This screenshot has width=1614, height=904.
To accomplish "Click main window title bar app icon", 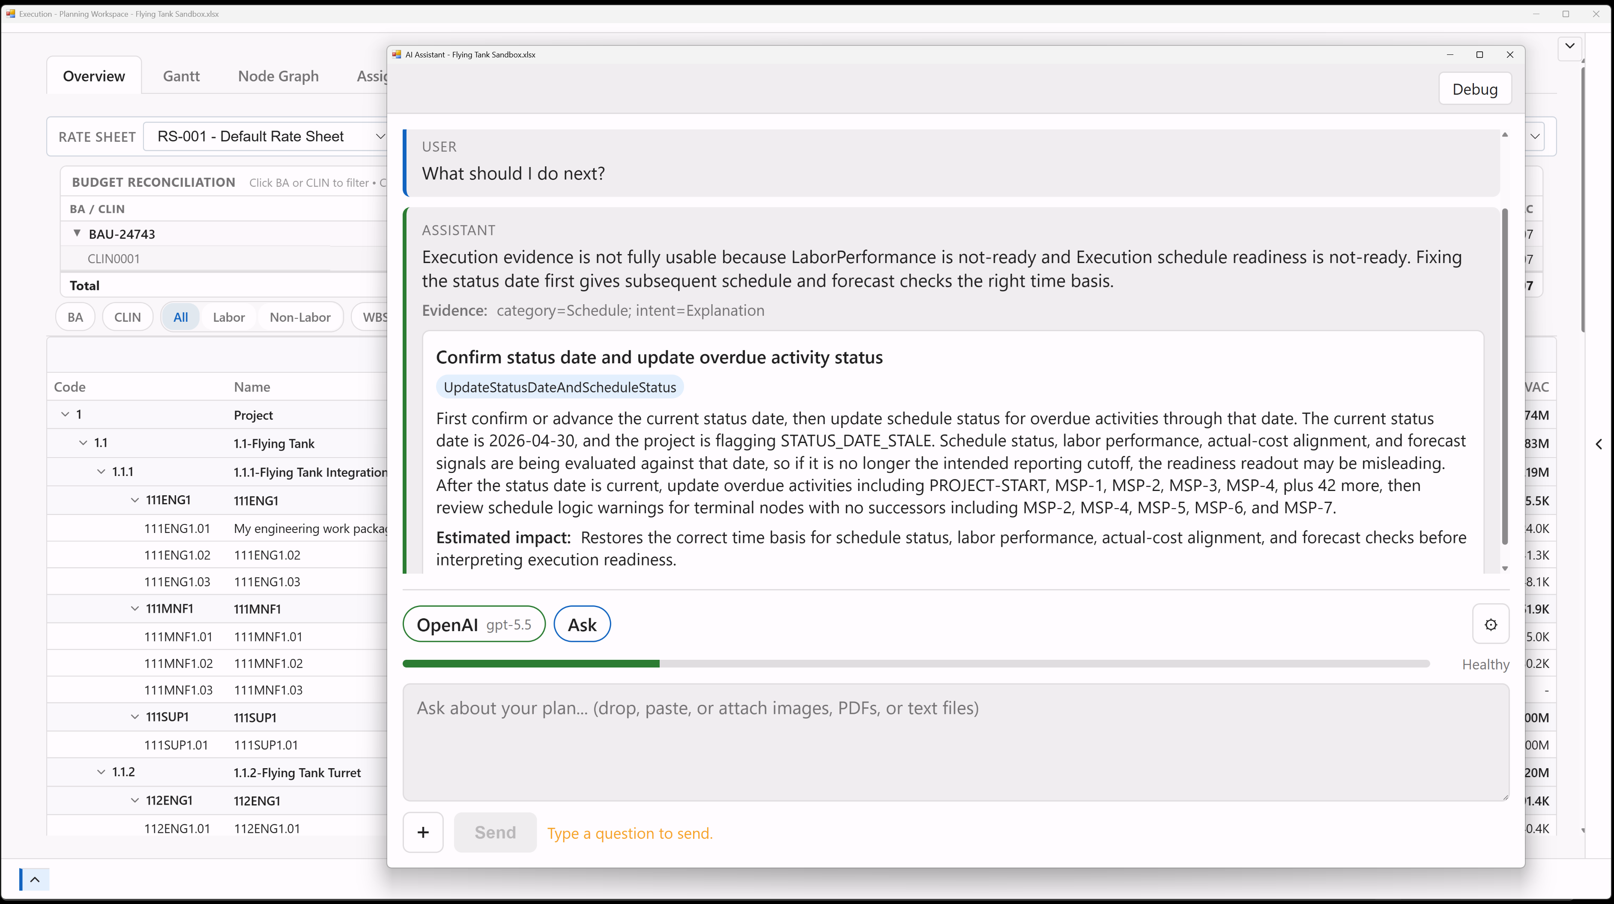I will [x=10, y=14].
